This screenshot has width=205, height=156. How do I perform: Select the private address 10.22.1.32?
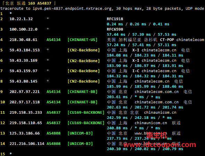point(21,19)
